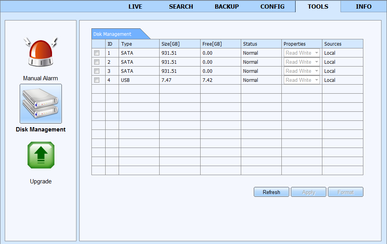Image resolution: width=387 pixels, height=244 pixels.
Task: Open the CONFIG tab
Action: [272, 7]
